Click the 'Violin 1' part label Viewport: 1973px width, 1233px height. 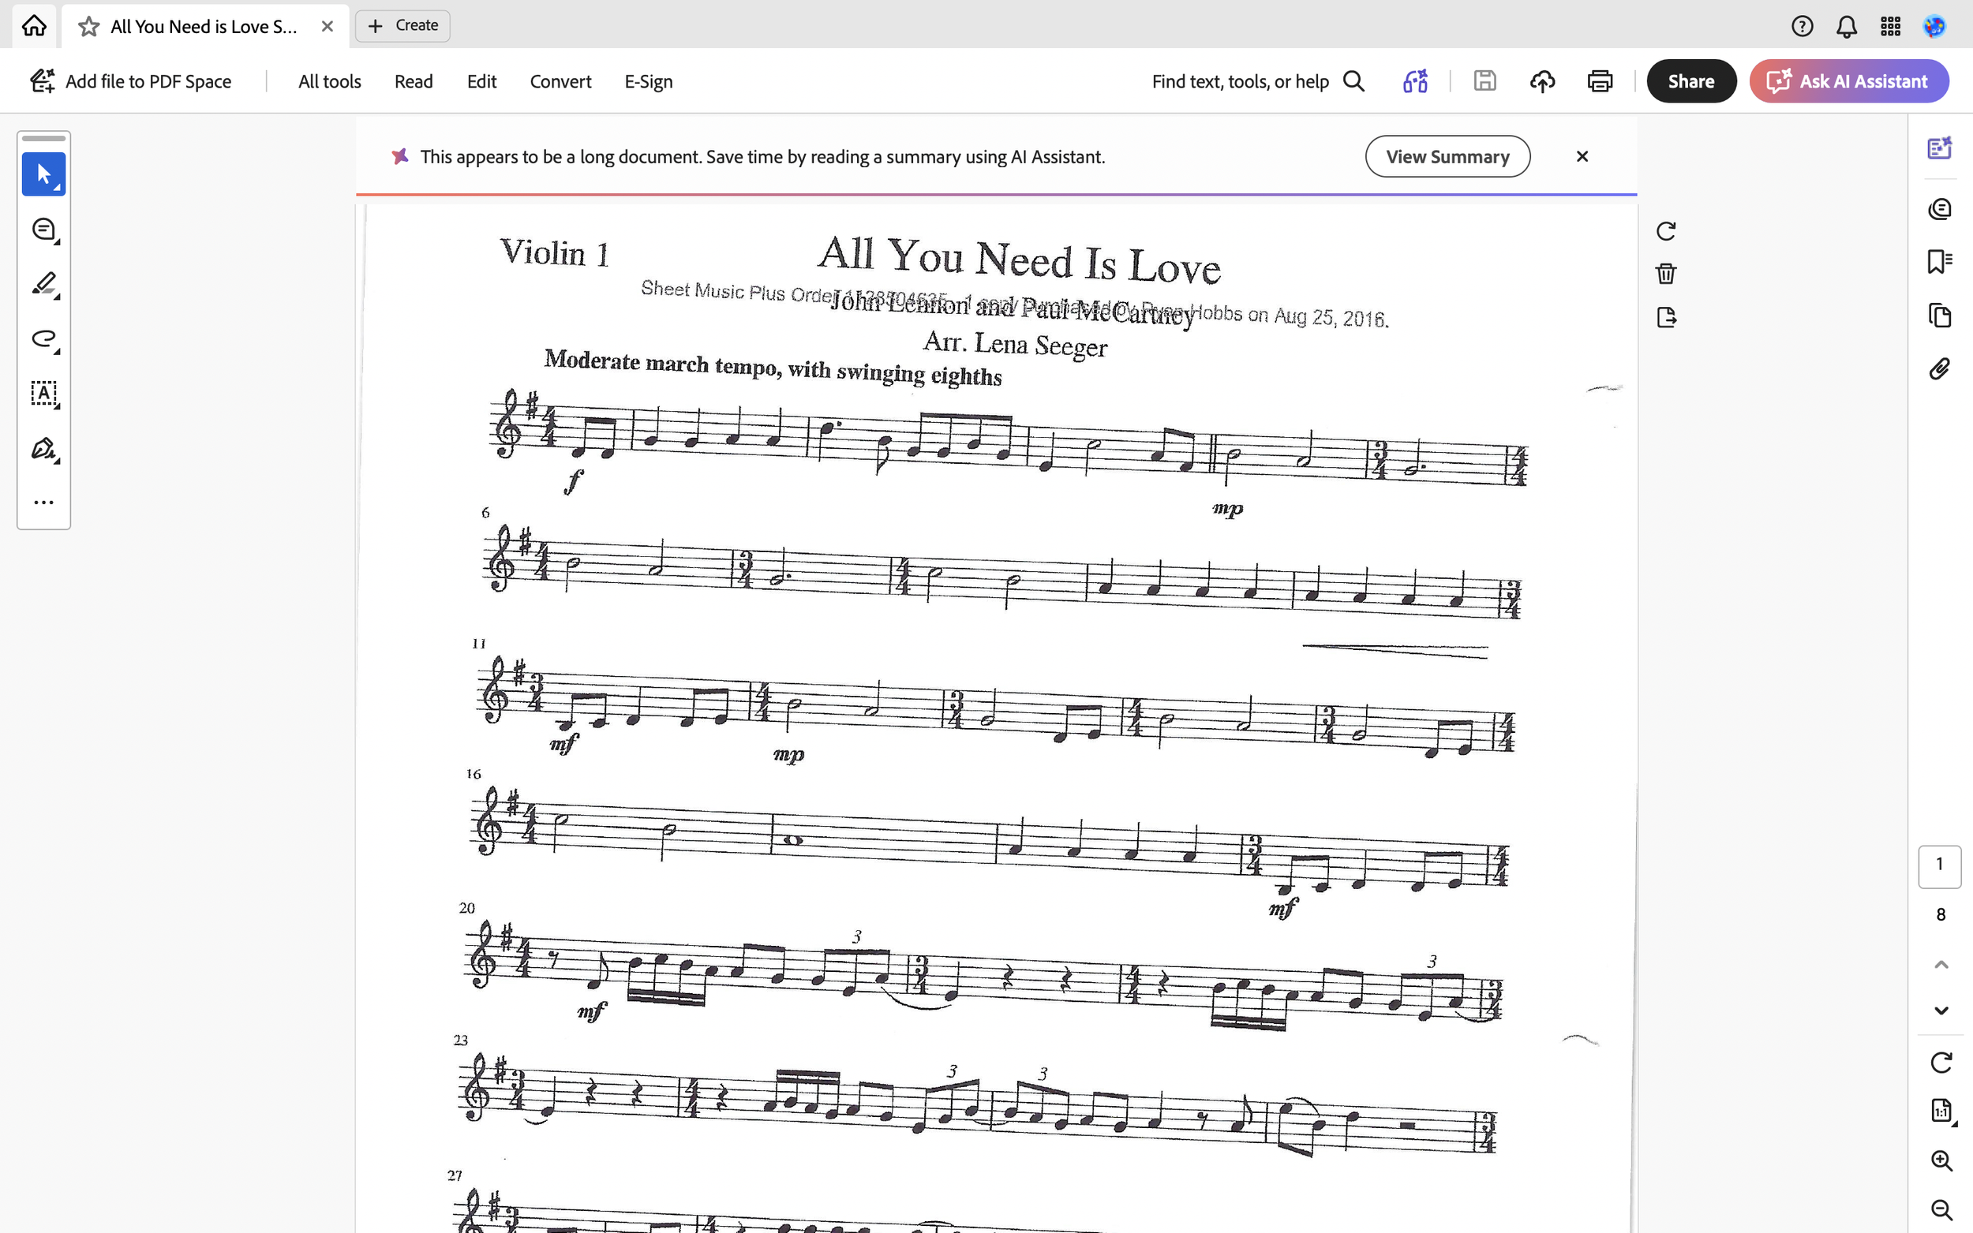pyautogui.click(x=555, y=252)
